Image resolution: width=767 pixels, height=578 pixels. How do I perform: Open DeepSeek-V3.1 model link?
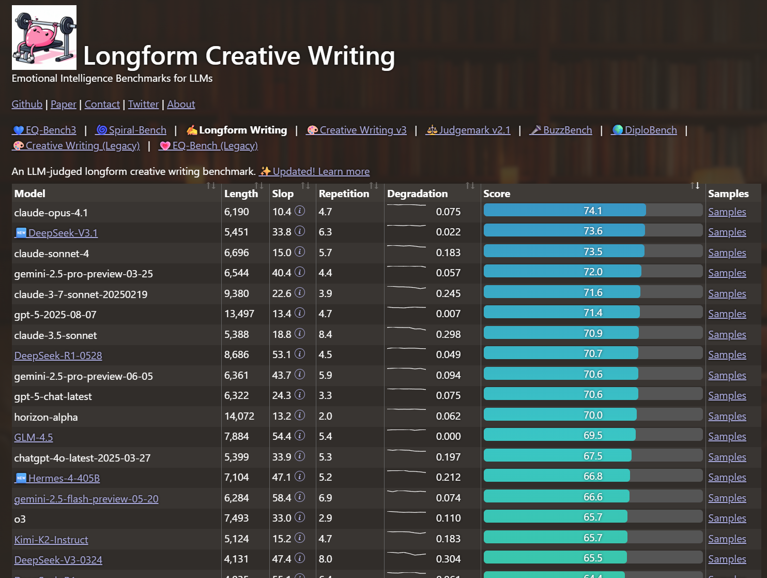click(56, 233)
